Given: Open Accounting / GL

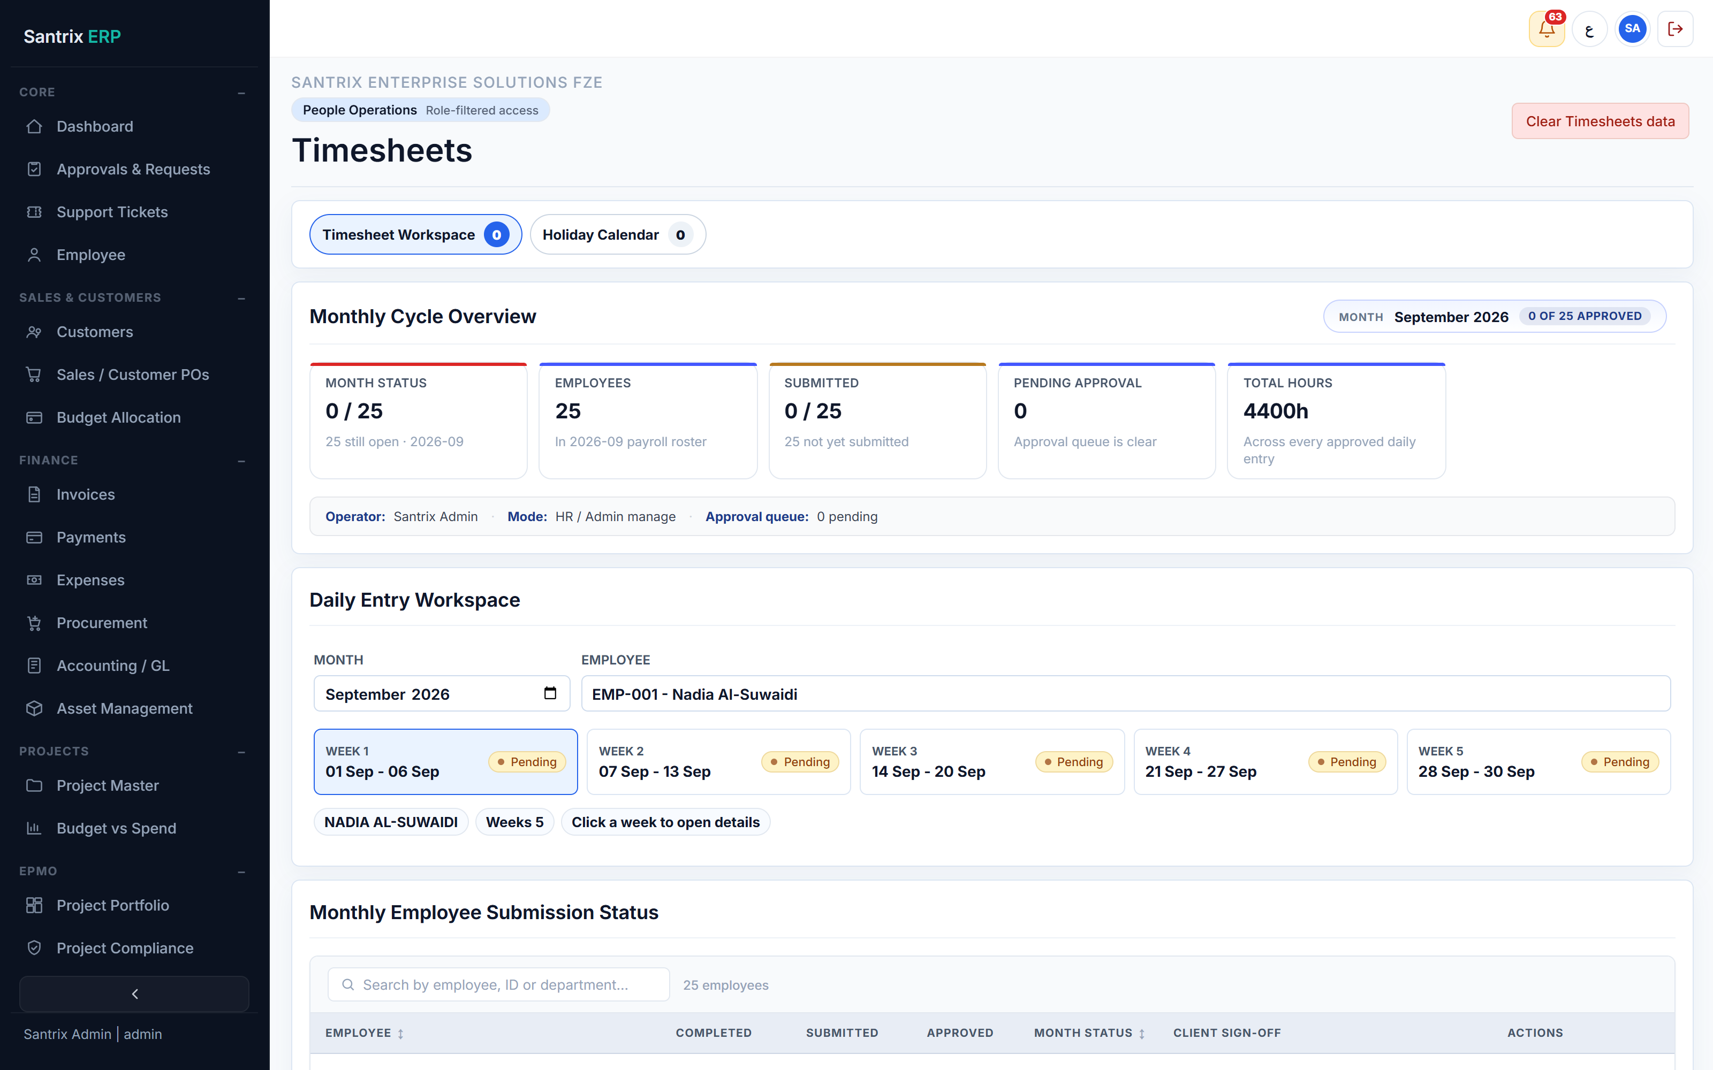Looking at the screenshot, I should click(134, 666).
